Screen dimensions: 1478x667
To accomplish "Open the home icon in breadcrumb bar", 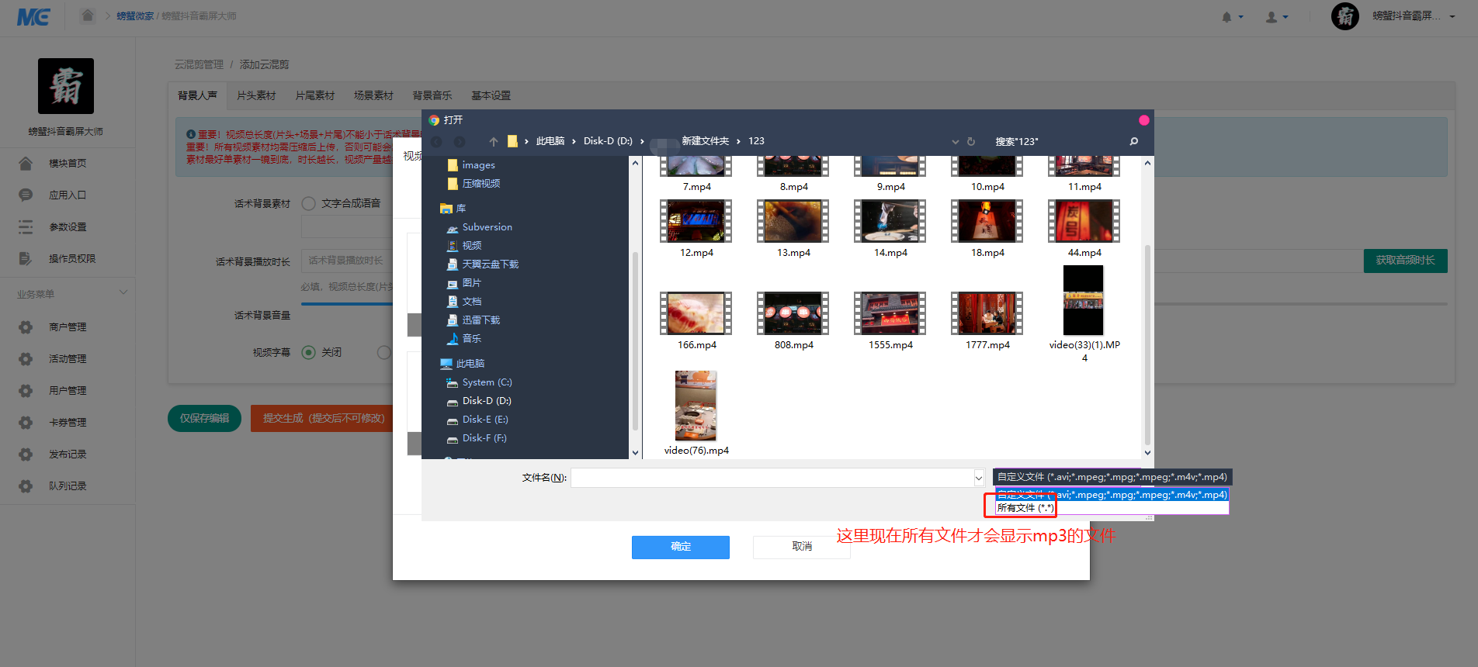I will coord(88,16).
